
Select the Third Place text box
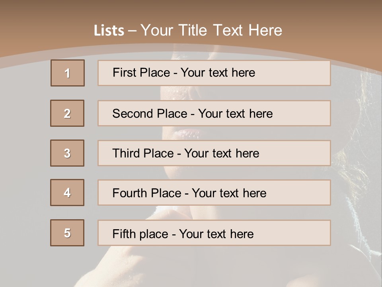coord(214,153)
